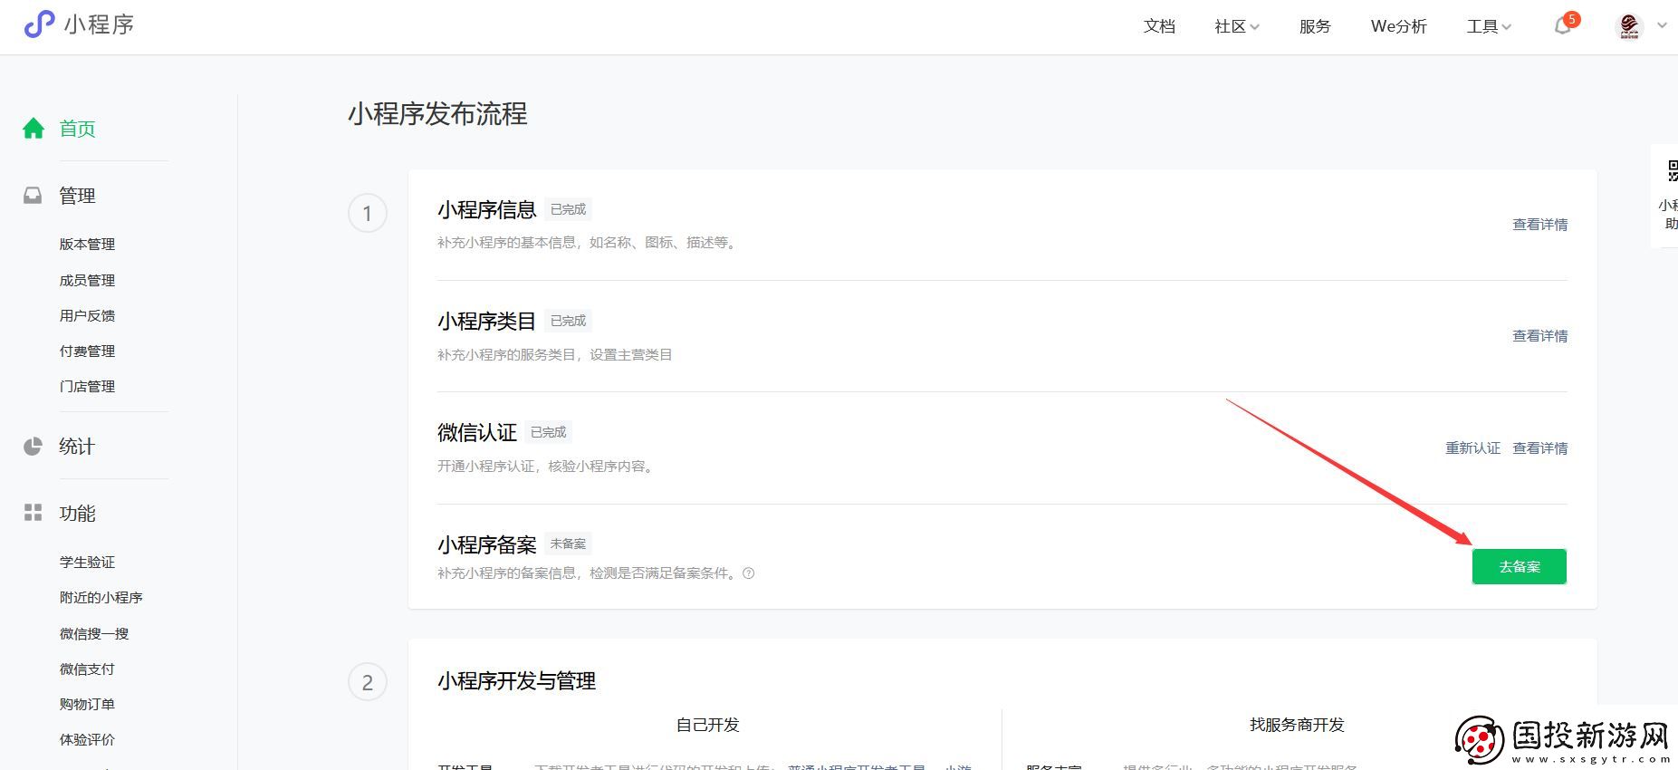Click the 管理 inbox icon
Image resolution: width=1678 pixels, height=770 pixels.
pos(33,196)
